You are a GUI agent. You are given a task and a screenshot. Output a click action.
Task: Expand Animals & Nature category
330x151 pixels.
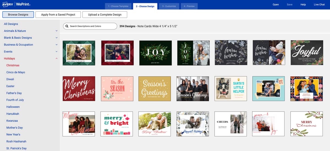(x=56, y=31)
